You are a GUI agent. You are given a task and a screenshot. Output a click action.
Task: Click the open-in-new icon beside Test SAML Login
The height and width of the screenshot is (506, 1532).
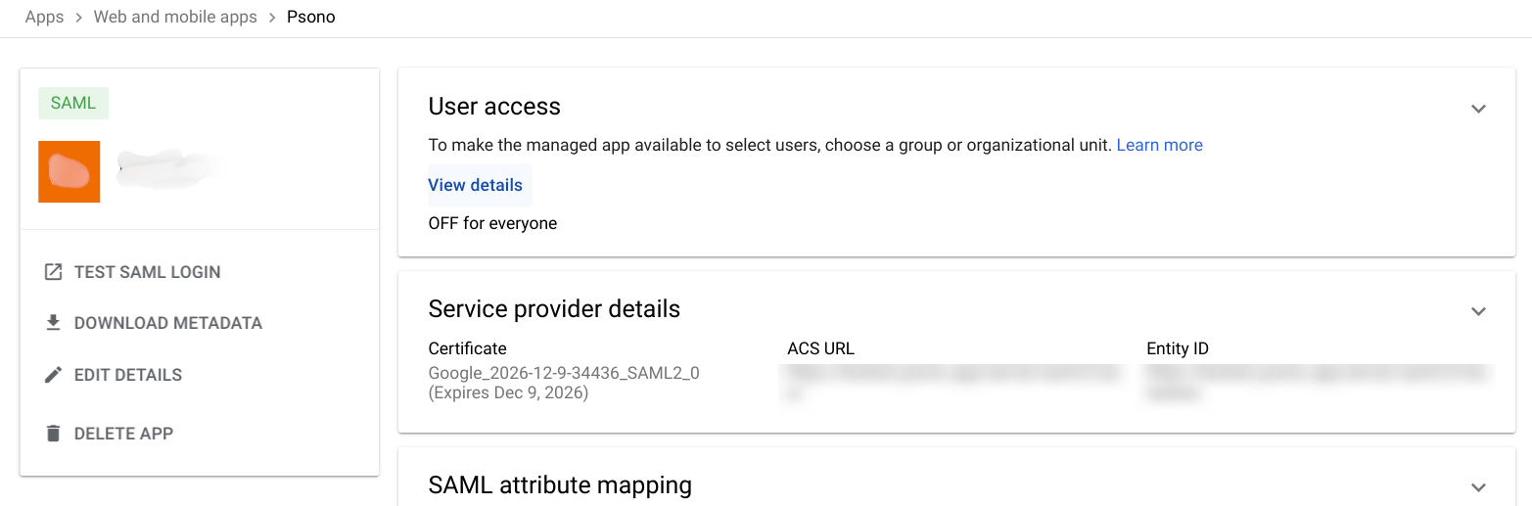[x=54, y=272]
